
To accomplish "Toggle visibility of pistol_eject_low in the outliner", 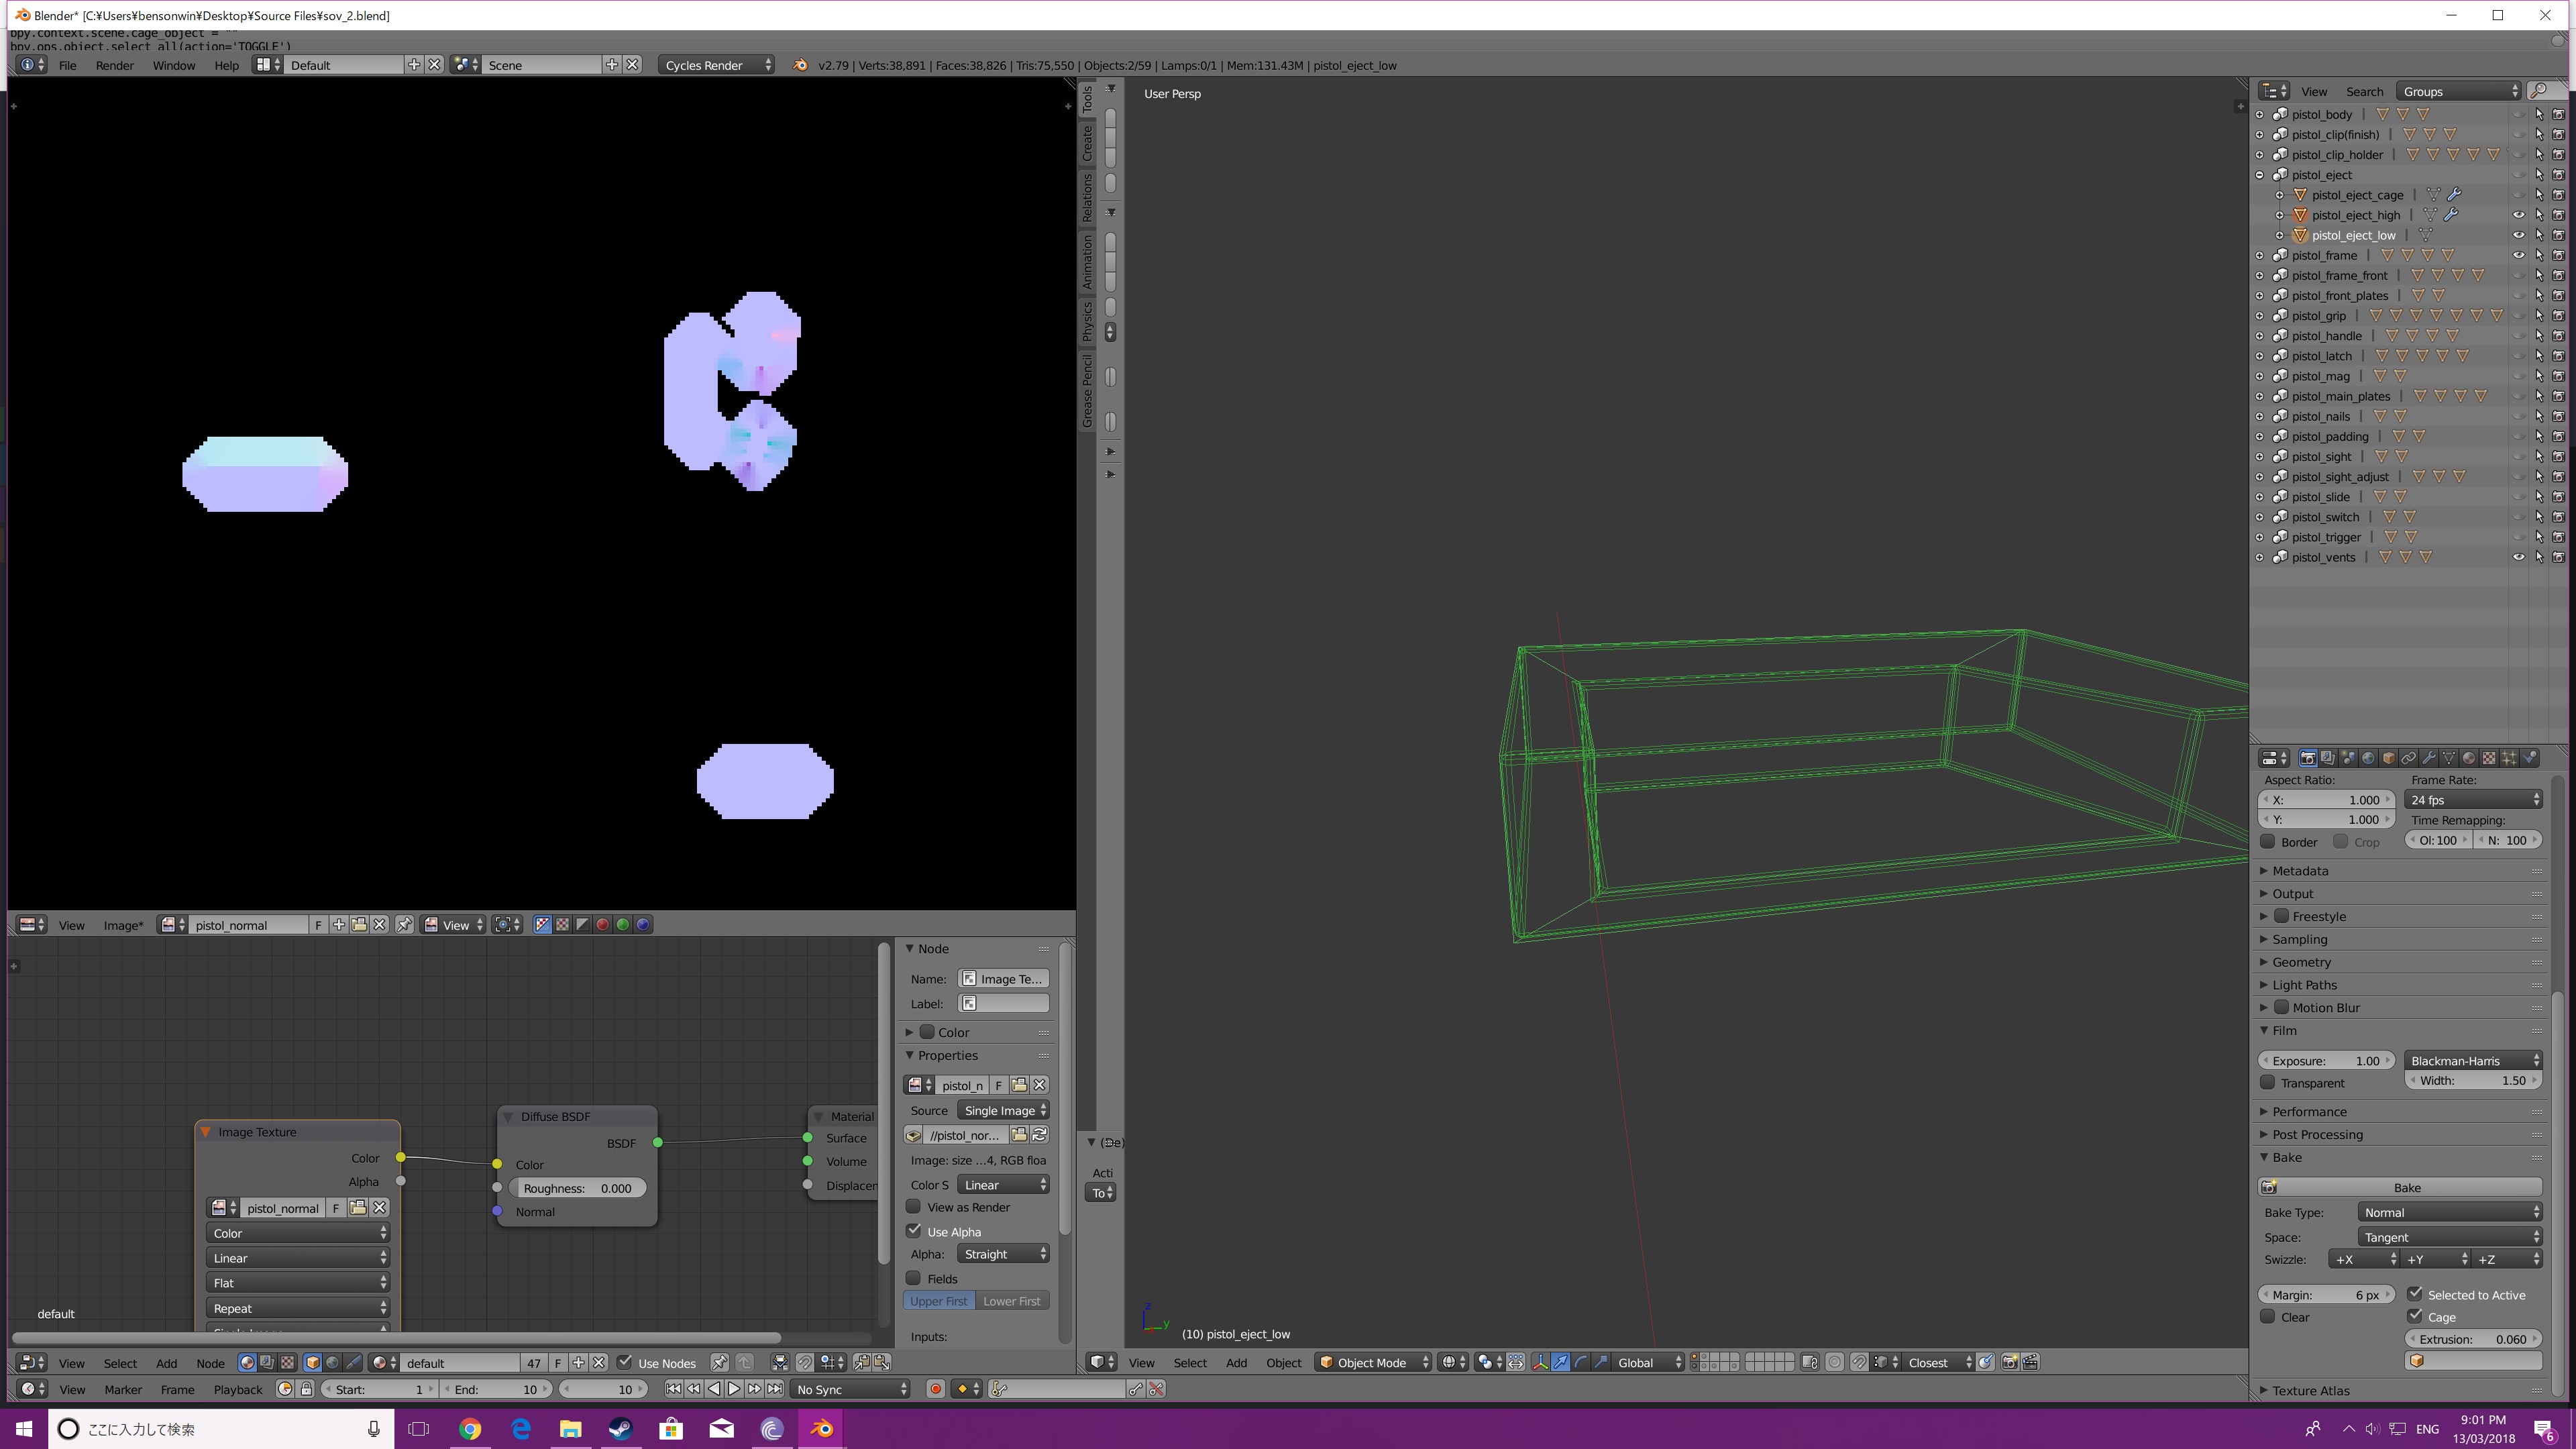I will click(2518, 235).
